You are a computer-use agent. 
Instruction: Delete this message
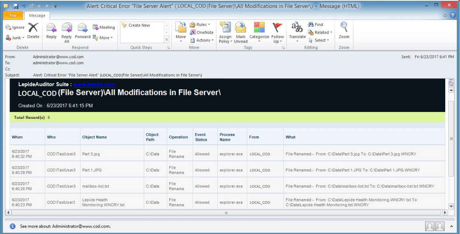coord(33,31)
